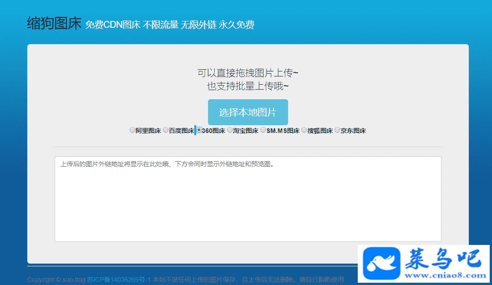
Task: Pick the 淘宝图床 radio option
Action: pyautogui.click(x=230, y=130)
